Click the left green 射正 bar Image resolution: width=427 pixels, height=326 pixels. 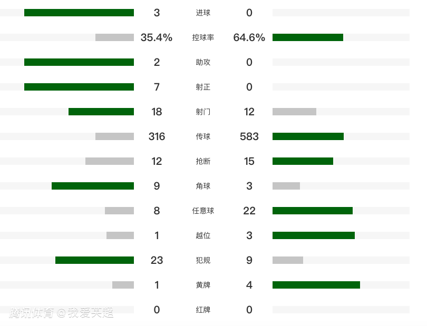[x=79, y=87]
